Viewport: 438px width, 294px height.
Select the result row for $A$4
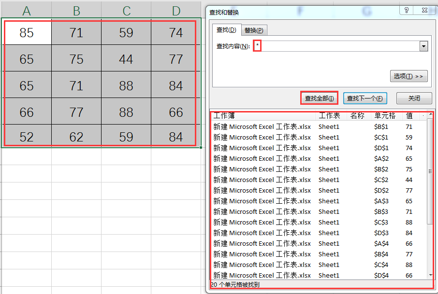click(319, 243)
